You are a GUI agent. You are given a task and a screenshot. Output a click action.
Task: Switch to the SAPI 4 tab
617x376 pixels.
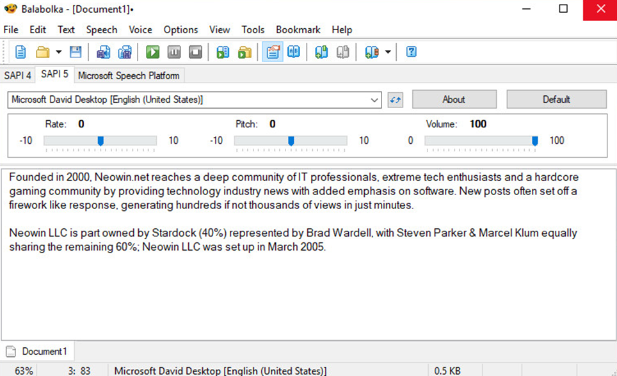[17, 75]
